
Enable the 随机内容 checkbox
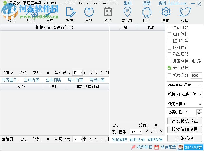click(169, 48)
